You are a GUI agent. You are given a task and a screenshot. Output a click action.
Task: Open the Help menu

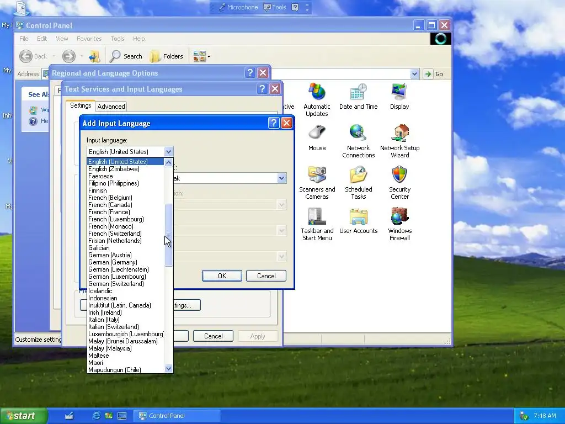[138, 39]
